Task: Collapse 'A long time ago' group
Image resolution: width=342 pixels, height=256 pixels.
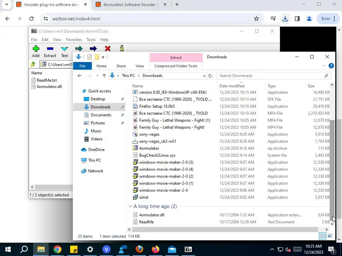Action: tap(130, 206)
